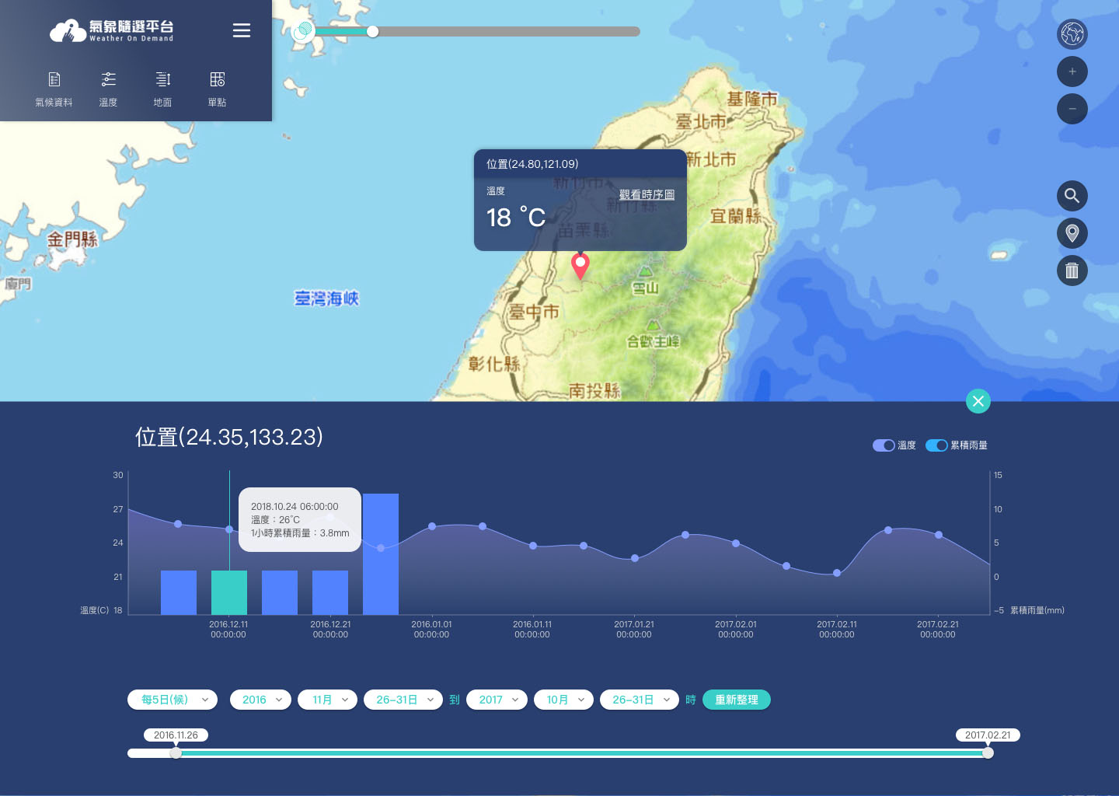
Task: Click the 2017.02.21 slider date label
Action: coord(988,735)
